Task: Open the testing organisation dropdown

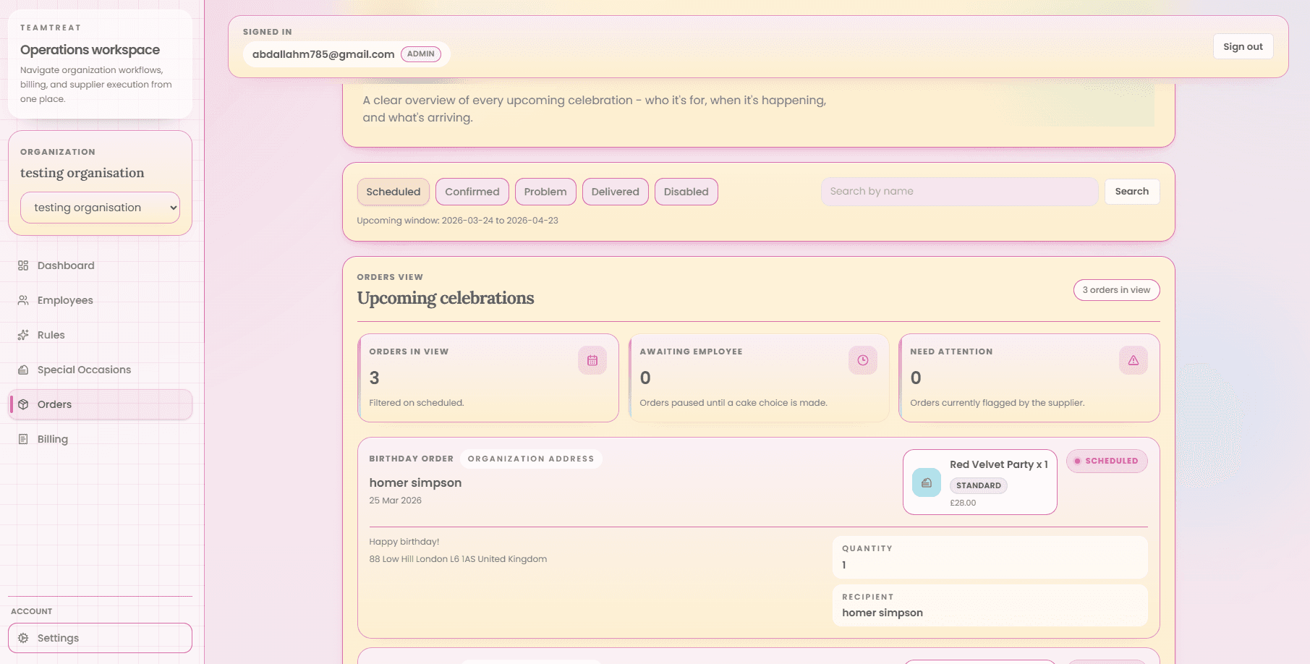Action: tap(100, 208)
